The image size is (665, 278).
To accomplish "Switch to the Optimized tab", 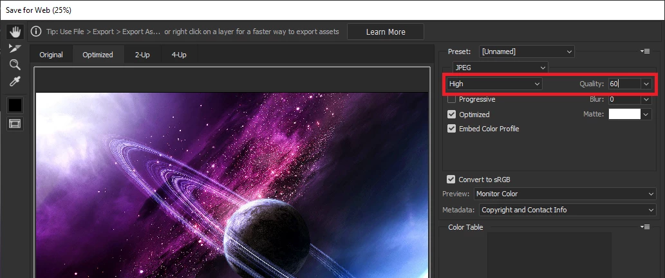I will (x=98, y=55).
